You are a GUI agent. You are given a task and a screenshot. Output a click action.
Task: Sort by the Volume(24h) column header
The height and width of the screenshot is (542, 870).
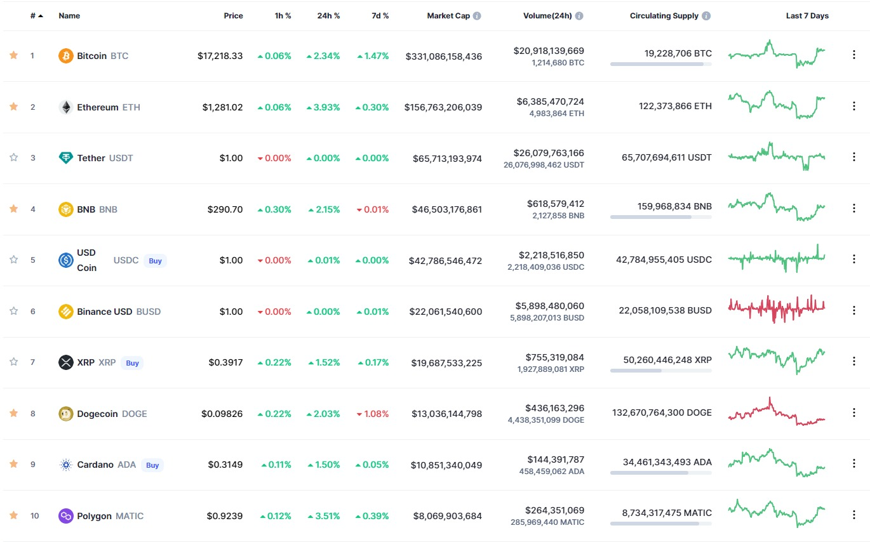547,16
